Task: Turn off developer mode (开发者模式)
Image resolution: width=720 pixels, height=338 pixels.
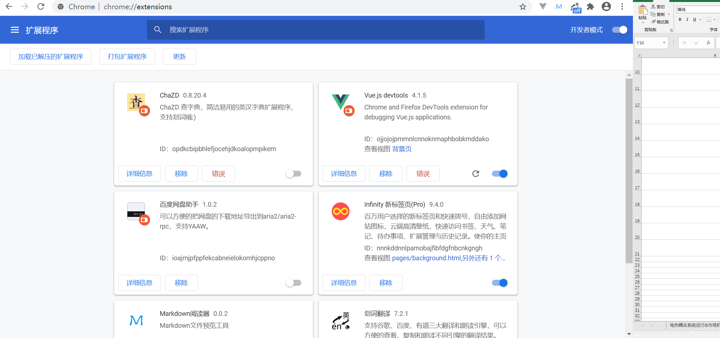Action: pos(619,30)
